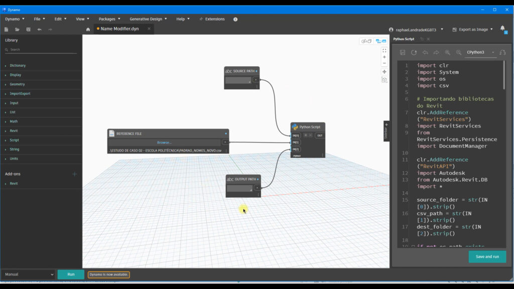Click the info exclamation icon in menu bar

pos(235,20)
